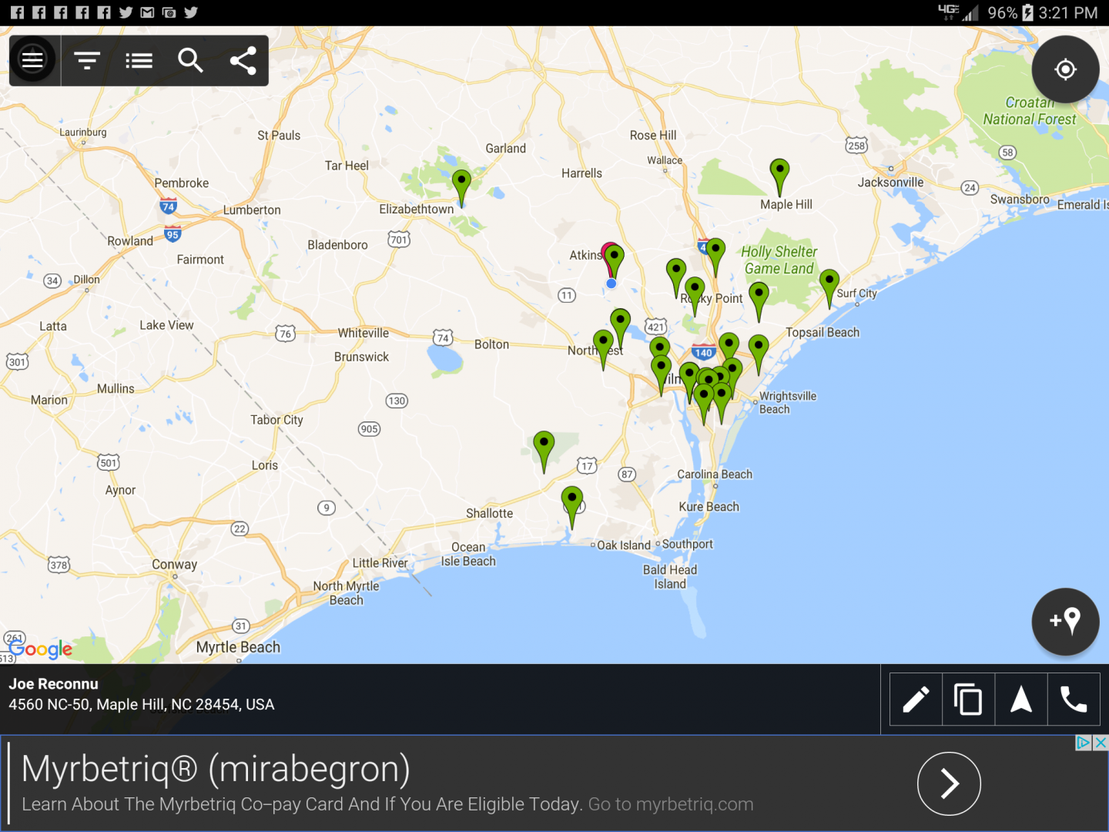Screen dimensions: 1109x832
Task: Copy the selected location details
Action: tap(968, 699)
